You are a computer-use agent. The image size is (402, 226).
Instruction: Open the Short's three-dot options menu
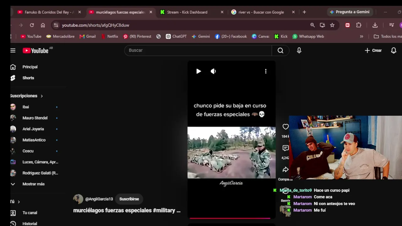[266, 71]
